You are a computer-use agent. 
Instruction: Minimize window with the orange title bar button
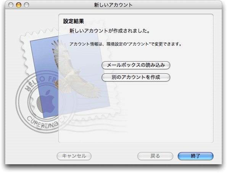pos(19,5)
